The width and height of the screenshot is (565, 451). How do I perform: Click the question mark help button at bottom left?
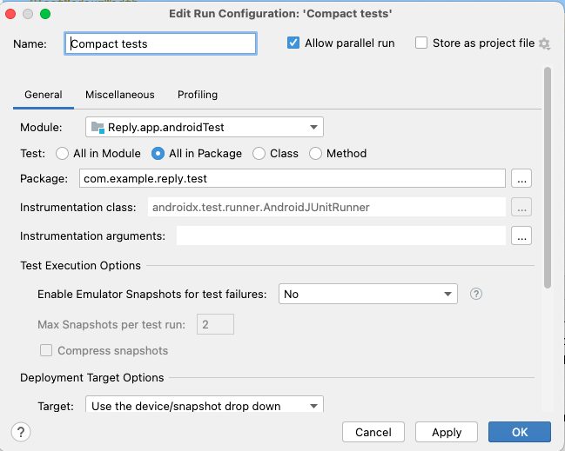(x=21, y=432)
